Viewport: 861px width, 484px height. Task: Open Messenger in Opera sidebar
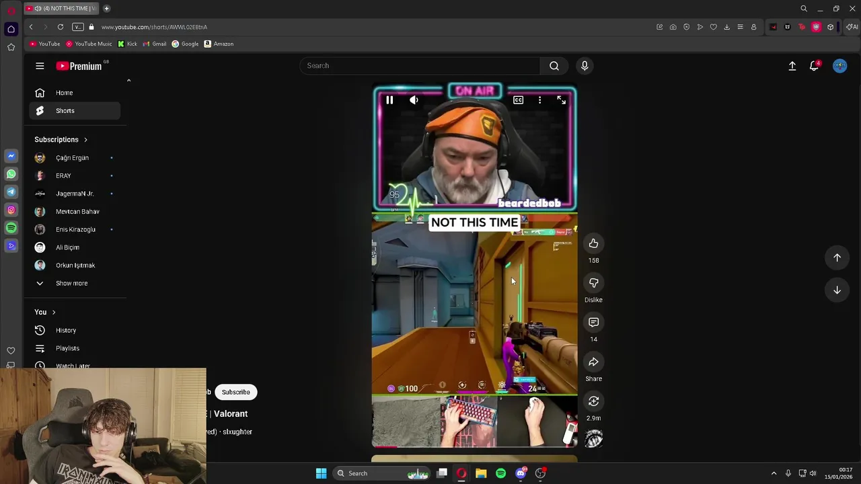pos(11,156)
